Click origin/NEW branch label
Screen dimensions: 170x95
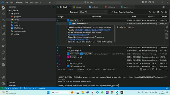click(x=73, y=20)
